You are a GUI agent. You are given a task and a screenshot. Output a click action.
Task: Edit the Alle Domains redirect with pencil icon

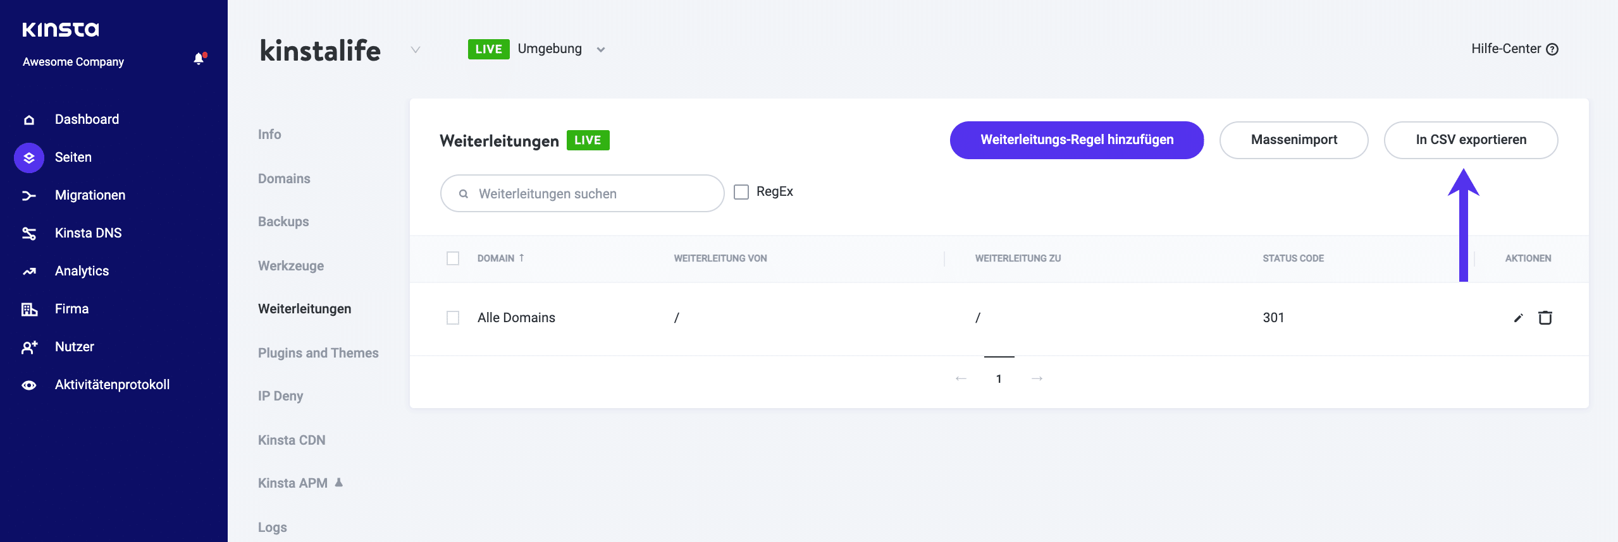[1518, 318]
